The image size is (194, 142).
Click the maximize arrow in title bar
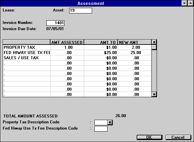tap(190, 3)
